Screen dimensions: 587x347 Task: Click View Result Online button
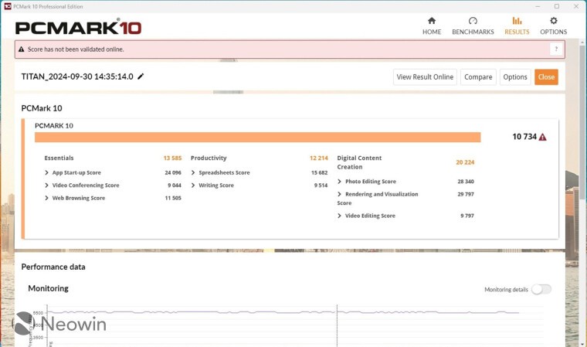[x=425, y=77]
